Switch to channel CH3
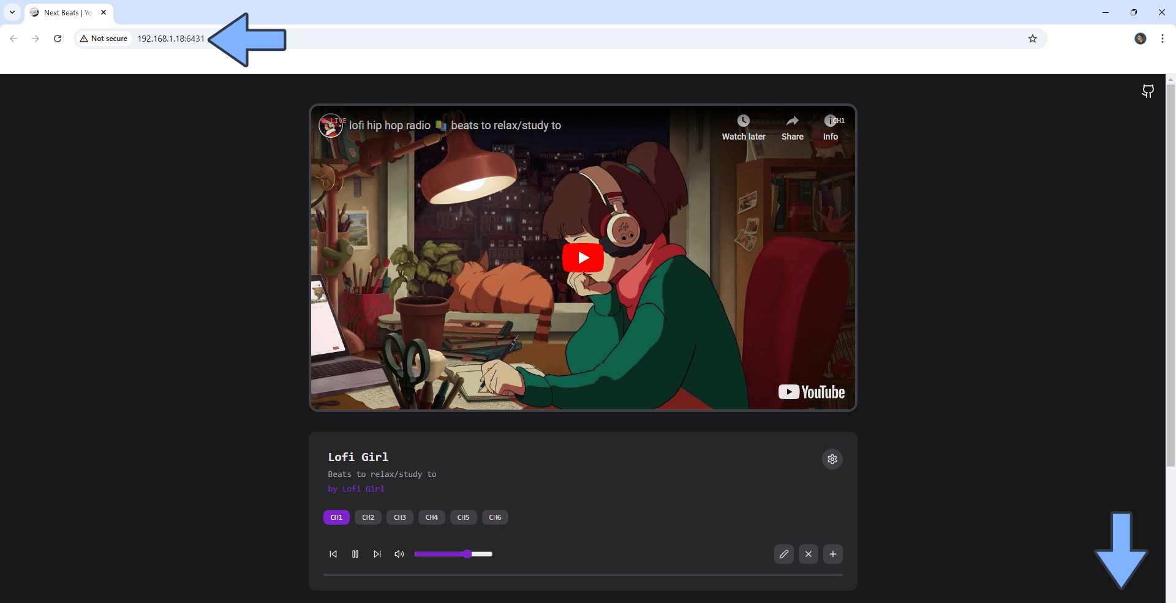The height and width of the screenshot is (603, 1176). click(400, 517)
